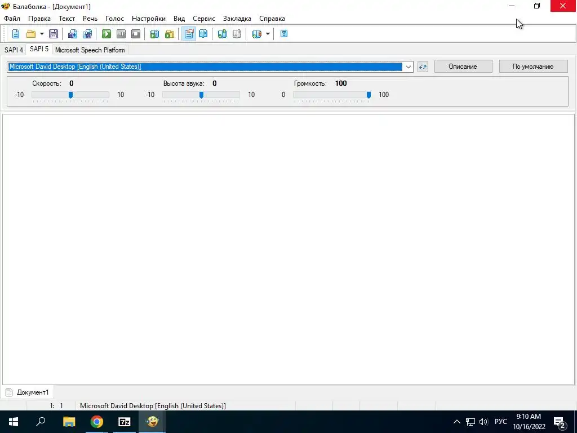Click the split and convert to audio icon
Viewport: 577px width, 433px height.
click(87, 34)
